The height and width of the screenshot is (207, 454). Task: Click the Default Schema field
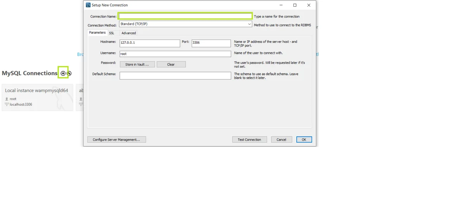point(175,76)
